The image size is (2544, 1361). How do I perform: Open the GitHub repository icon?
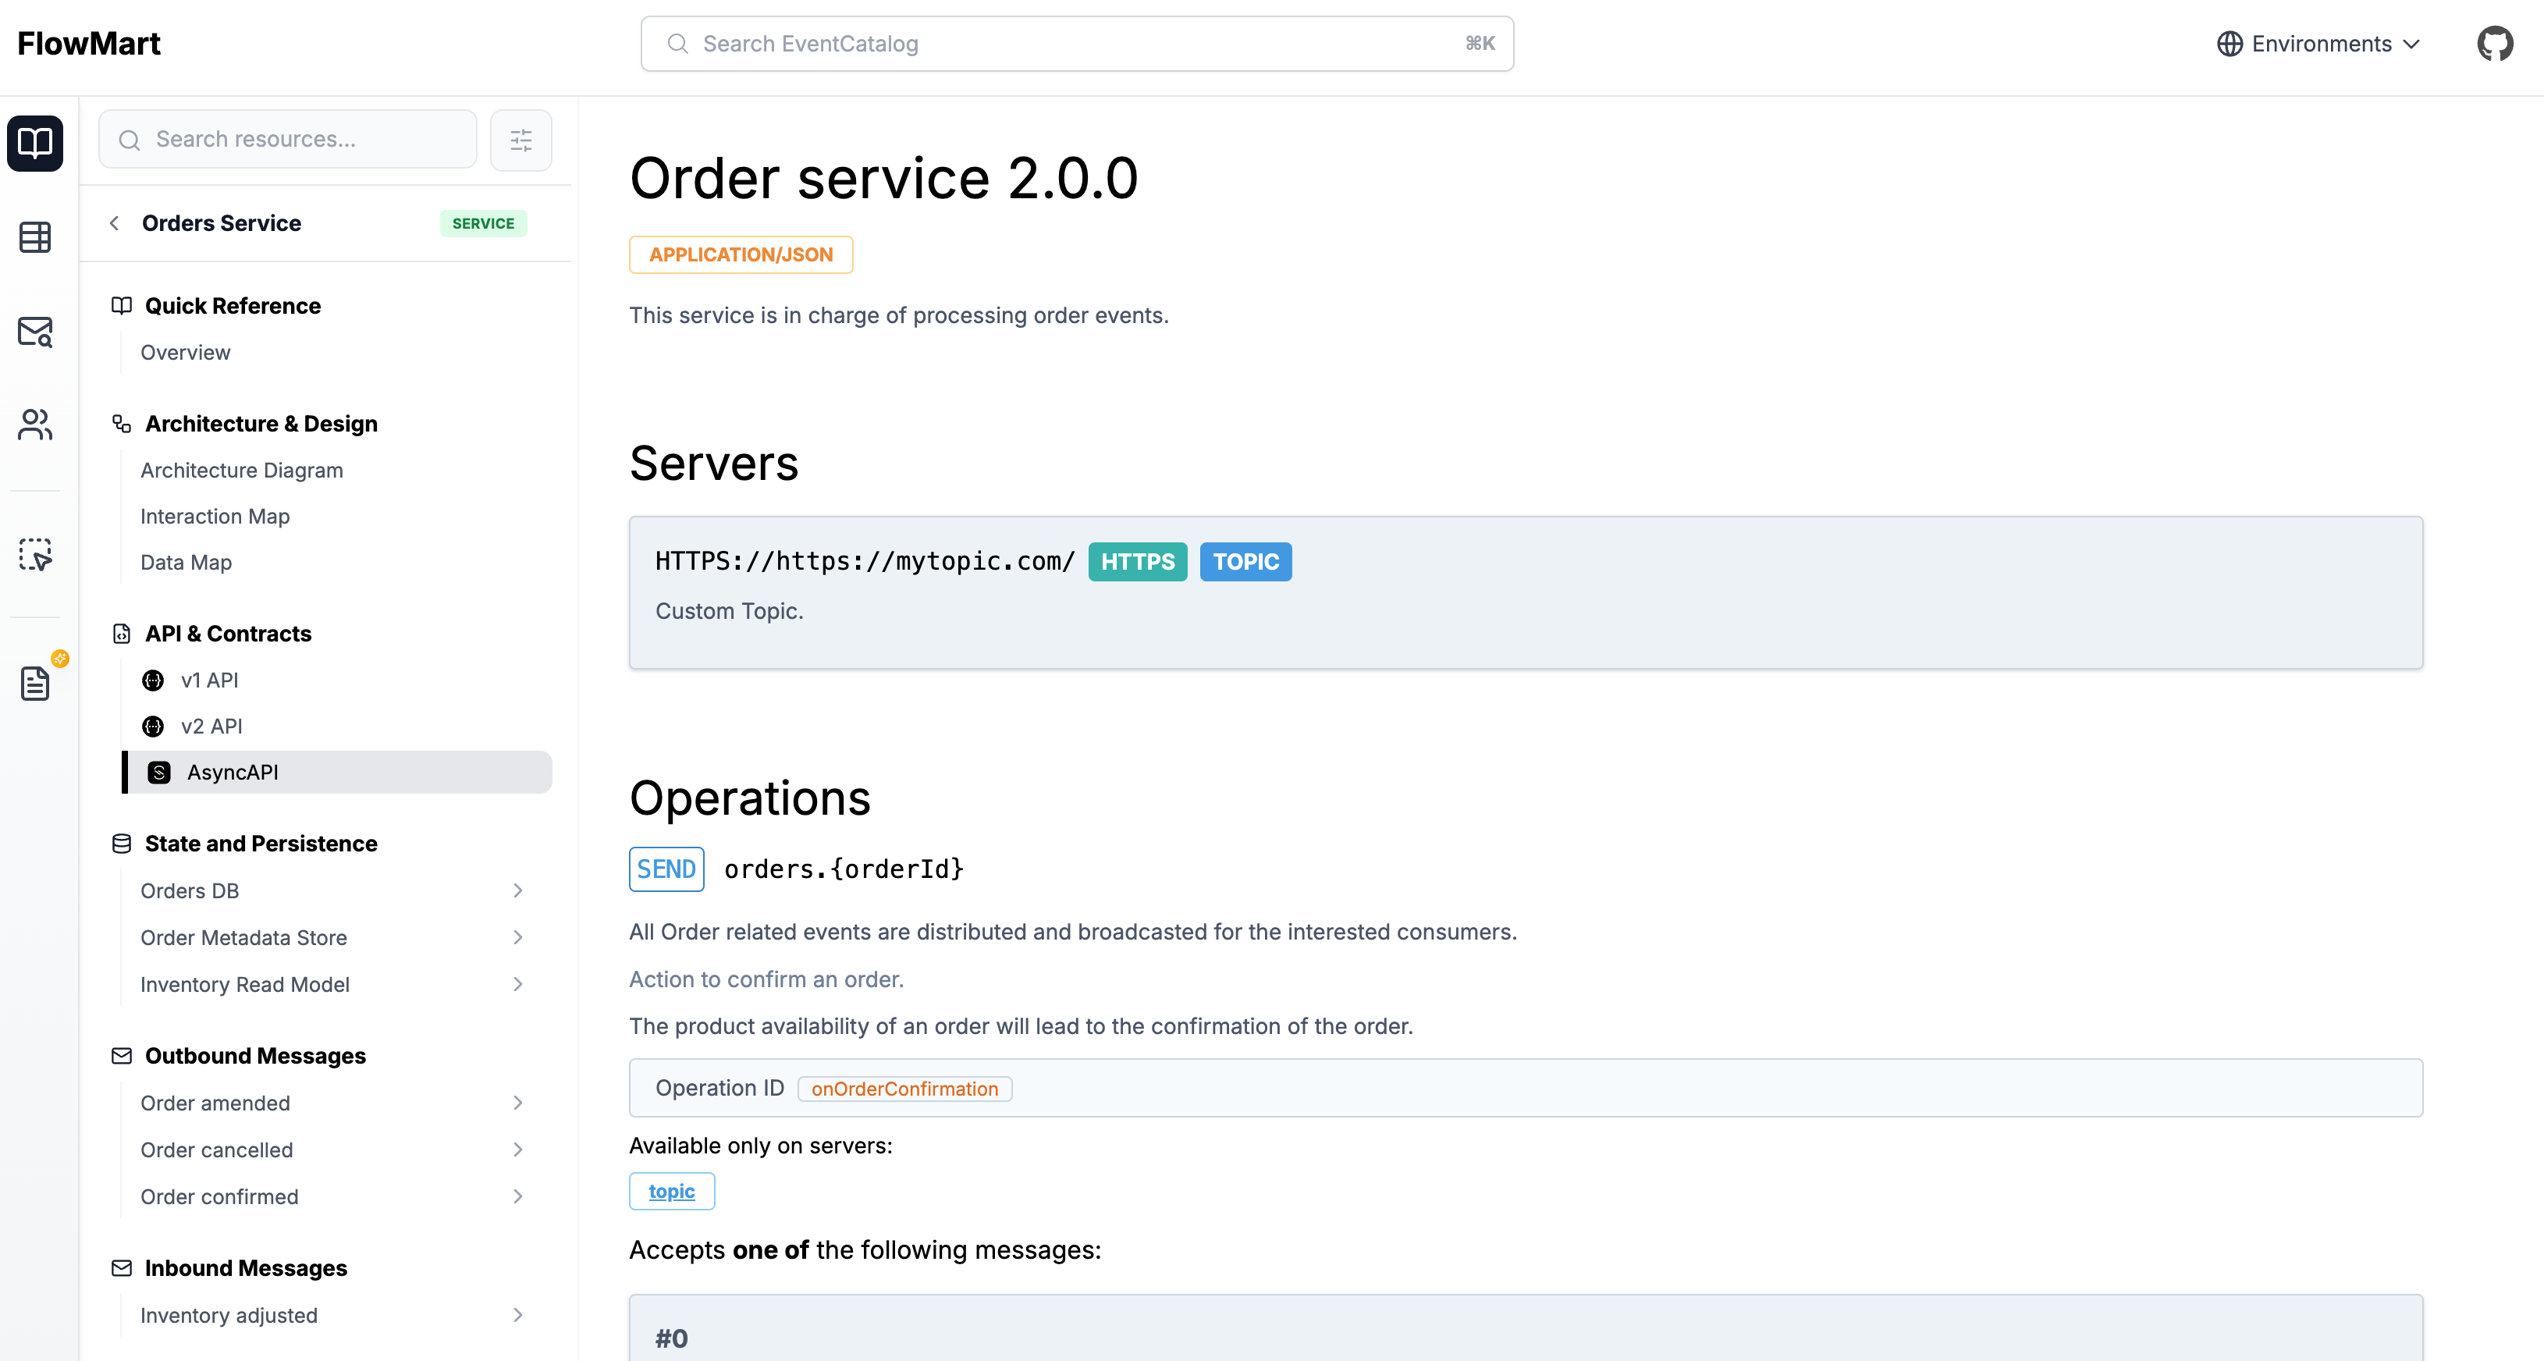[x=2495, y=44]
